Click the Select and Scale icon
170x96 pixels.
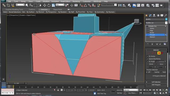pyautogui.click(x=53, y=5)
